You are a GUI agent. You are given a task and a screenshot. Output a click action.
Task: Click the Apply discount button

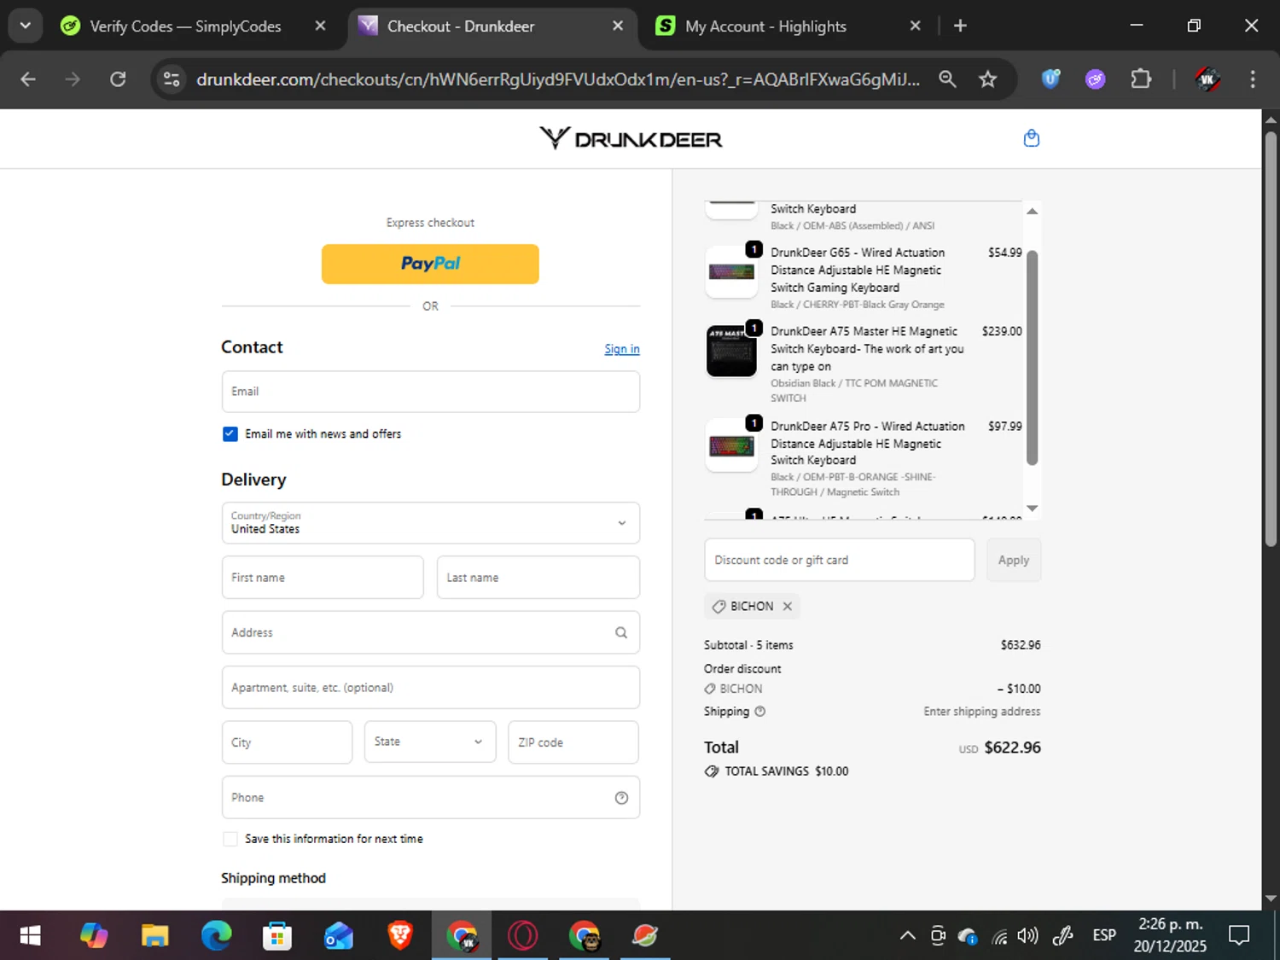click(x=1014, y=560)
